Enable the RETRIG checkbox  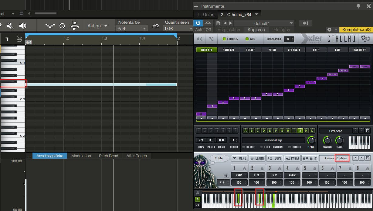[244, 147]
